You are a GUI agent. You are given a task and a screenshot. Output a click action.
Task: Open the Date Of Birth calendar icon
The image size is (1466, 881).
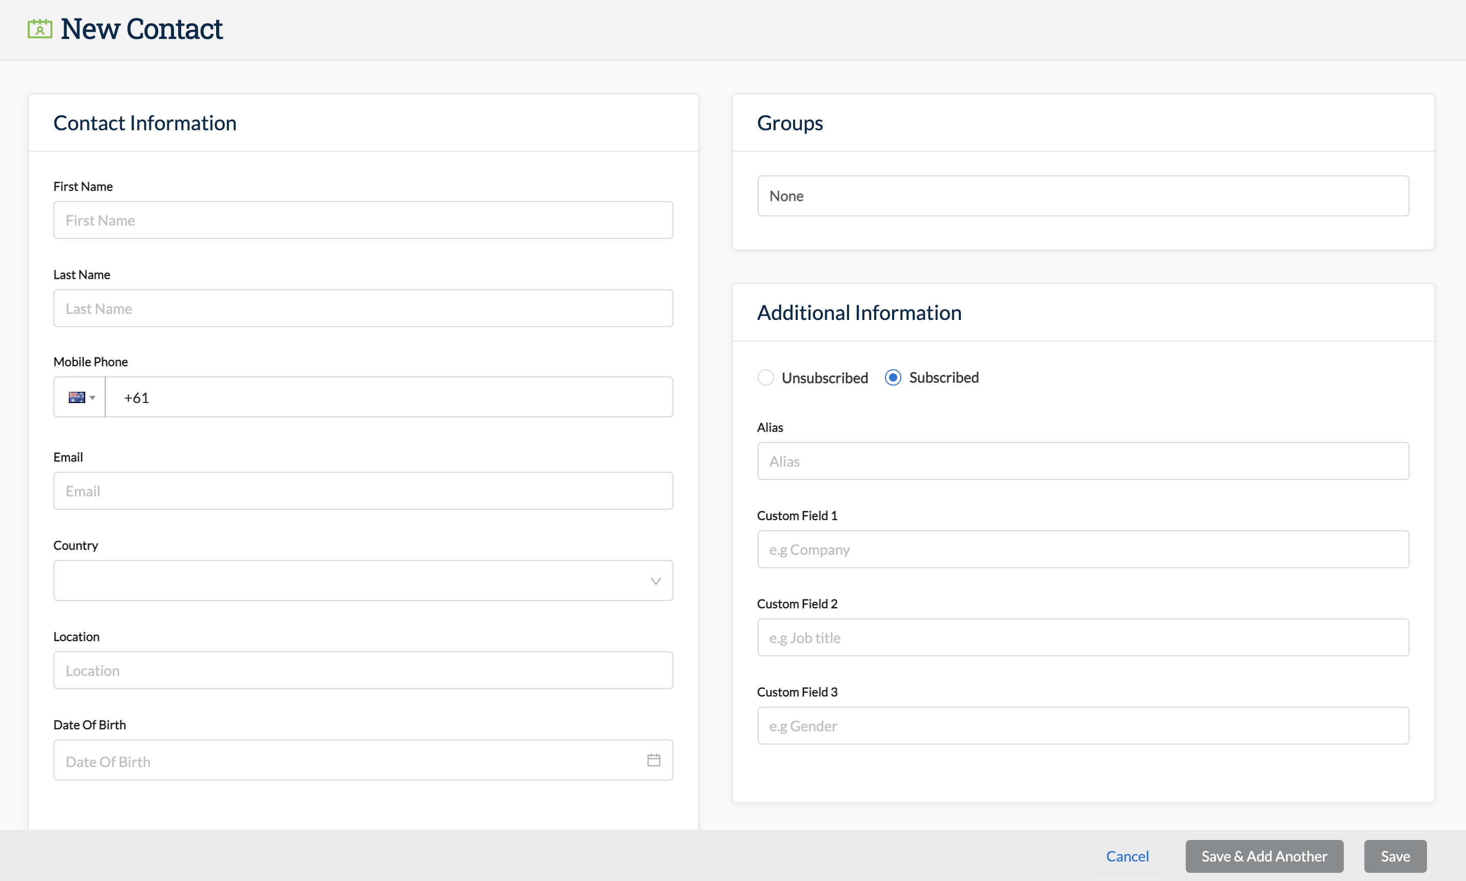tap(653, 760)
